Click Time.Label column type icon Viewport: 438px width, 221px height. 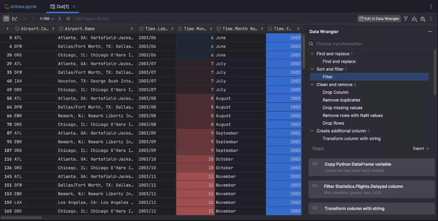point(141,29)
